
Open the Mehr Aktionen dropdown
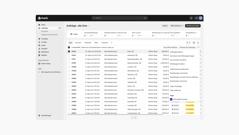coord(177,26)
